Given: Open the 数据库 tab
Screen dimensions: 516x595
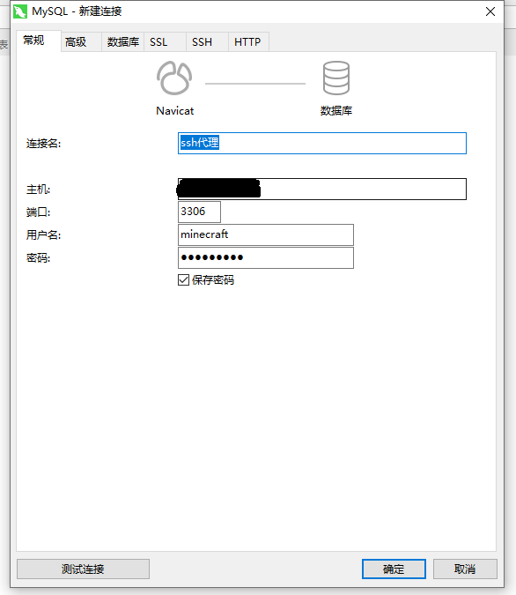Looking at the screenshot, I should pyautogui.click(x=123, y=41).
